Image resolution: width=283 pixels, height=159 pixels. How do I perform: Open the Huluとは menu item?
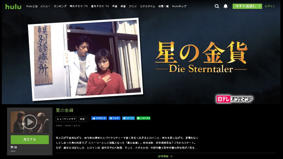point(32,6)
